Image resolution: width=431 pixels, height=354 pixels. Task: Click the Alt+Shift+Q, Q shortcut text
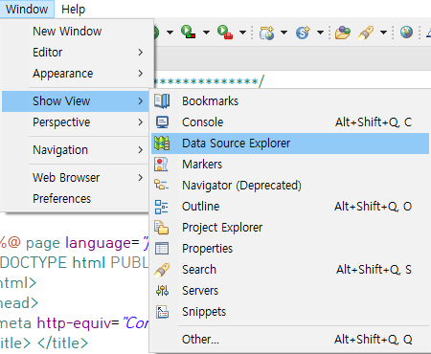click(x=373, y=340)
